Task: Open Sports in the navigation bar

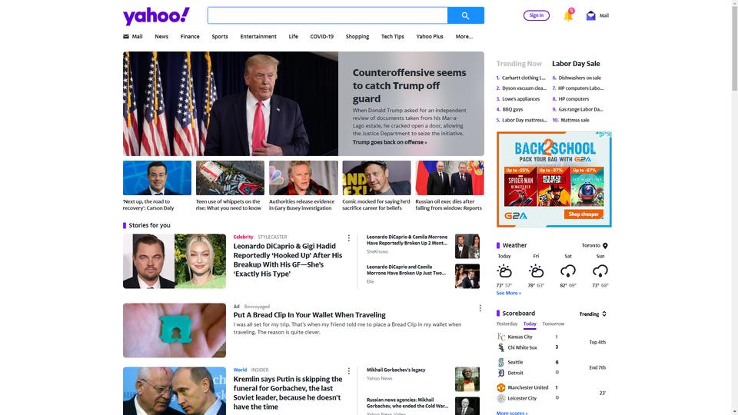Action: pos(220,36)
